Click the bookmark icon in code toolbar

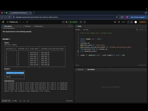tap(137, 30)
